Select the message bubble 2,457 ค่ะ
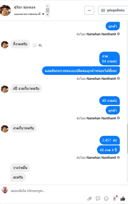 110,140
